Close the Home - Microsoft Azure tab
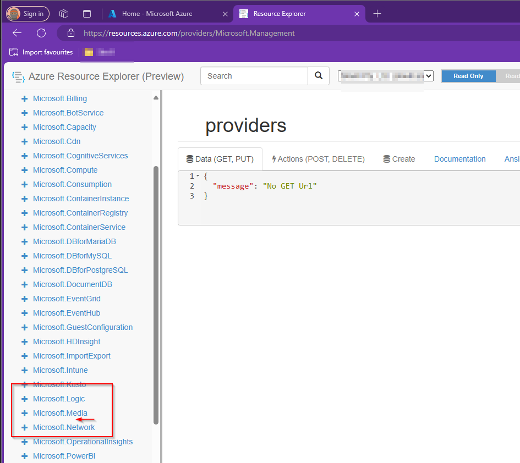 tap(225, 14)
